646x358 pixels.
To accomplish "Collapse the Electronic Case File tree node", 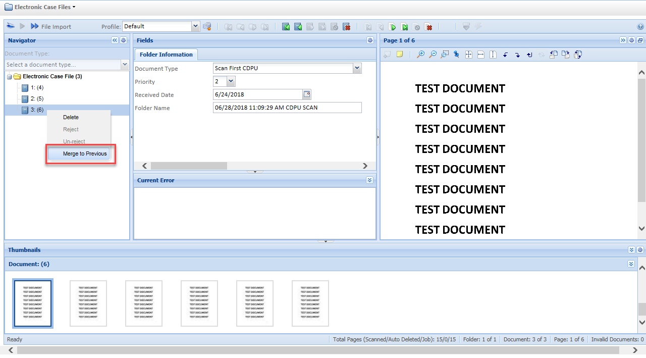I will 9,77.
